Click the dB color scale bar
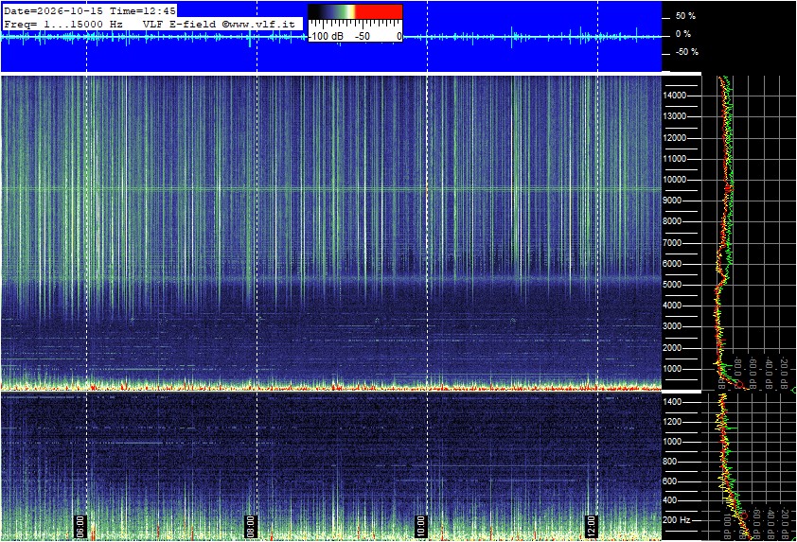 pyautogui.click(x=355, y=12)
